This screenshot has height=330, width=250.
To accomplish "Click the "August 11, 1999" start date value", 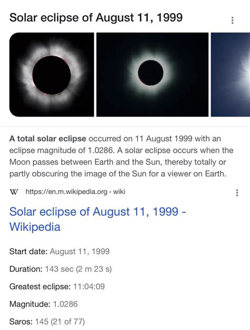I will tap(80, 251).
